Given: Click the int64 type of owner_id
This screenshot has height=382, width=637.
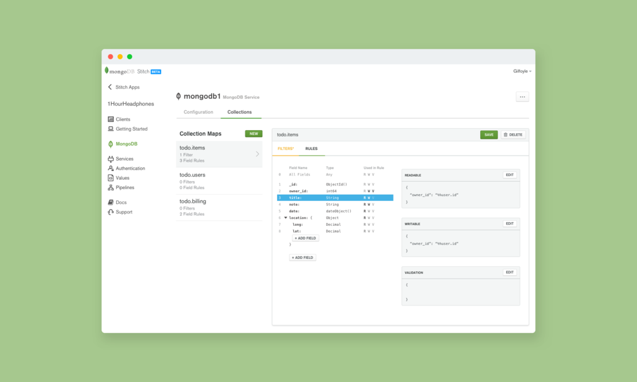Looking at the screenshot, I should [331, 191].
